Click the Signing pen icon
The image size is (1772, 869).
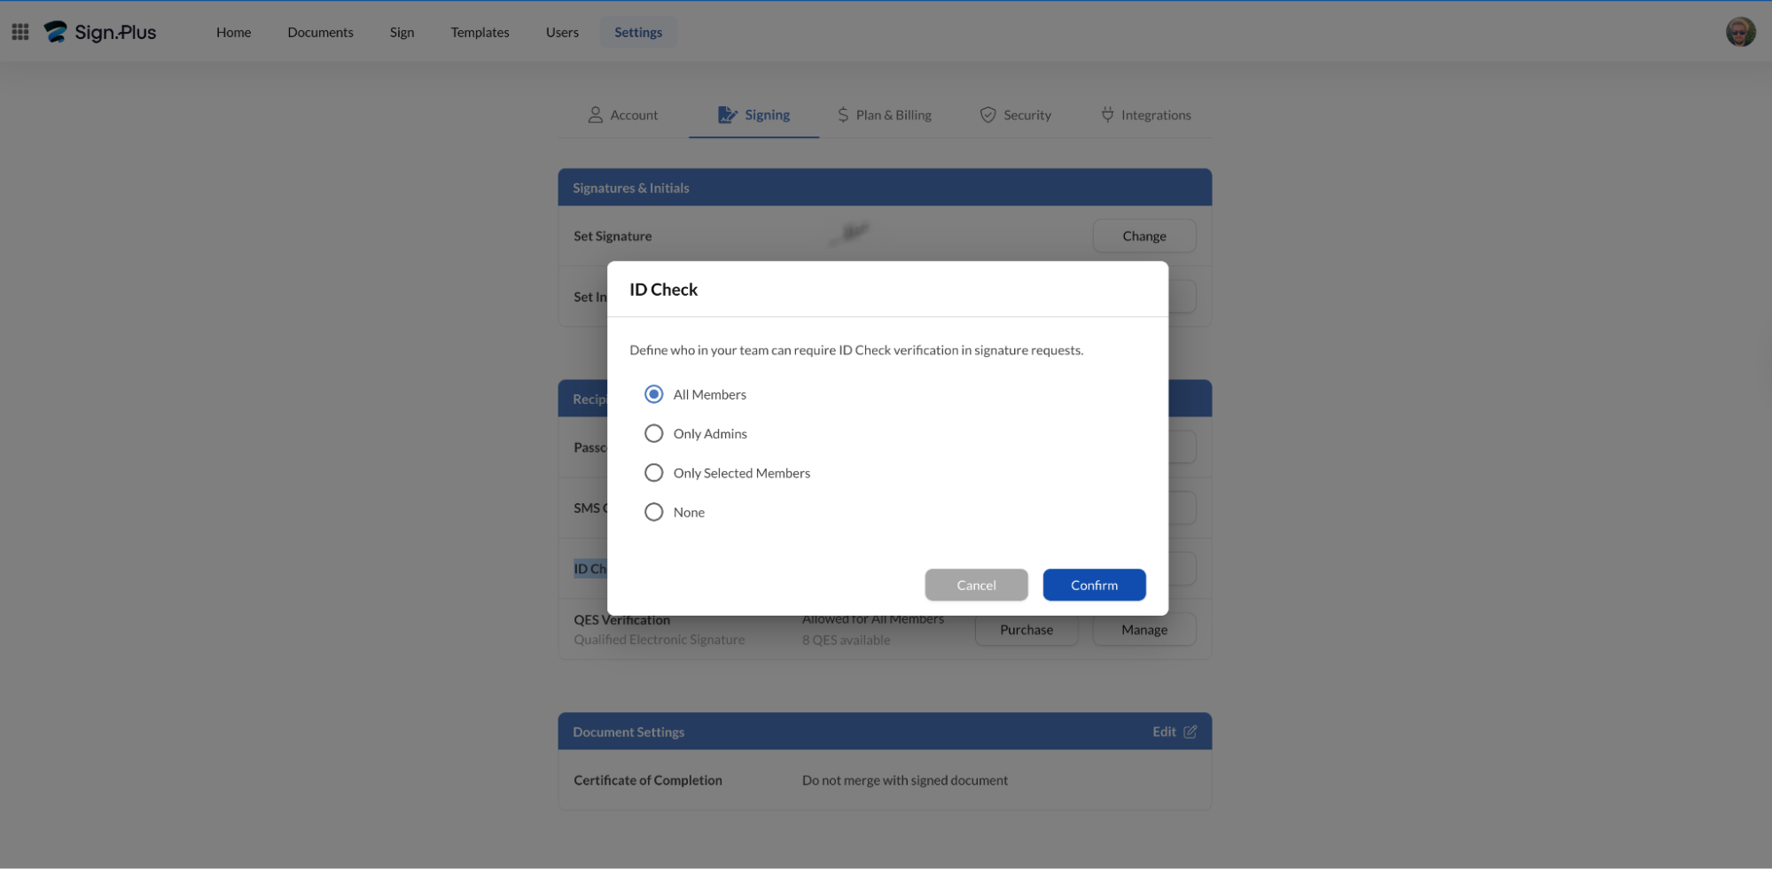click(727, 115)
